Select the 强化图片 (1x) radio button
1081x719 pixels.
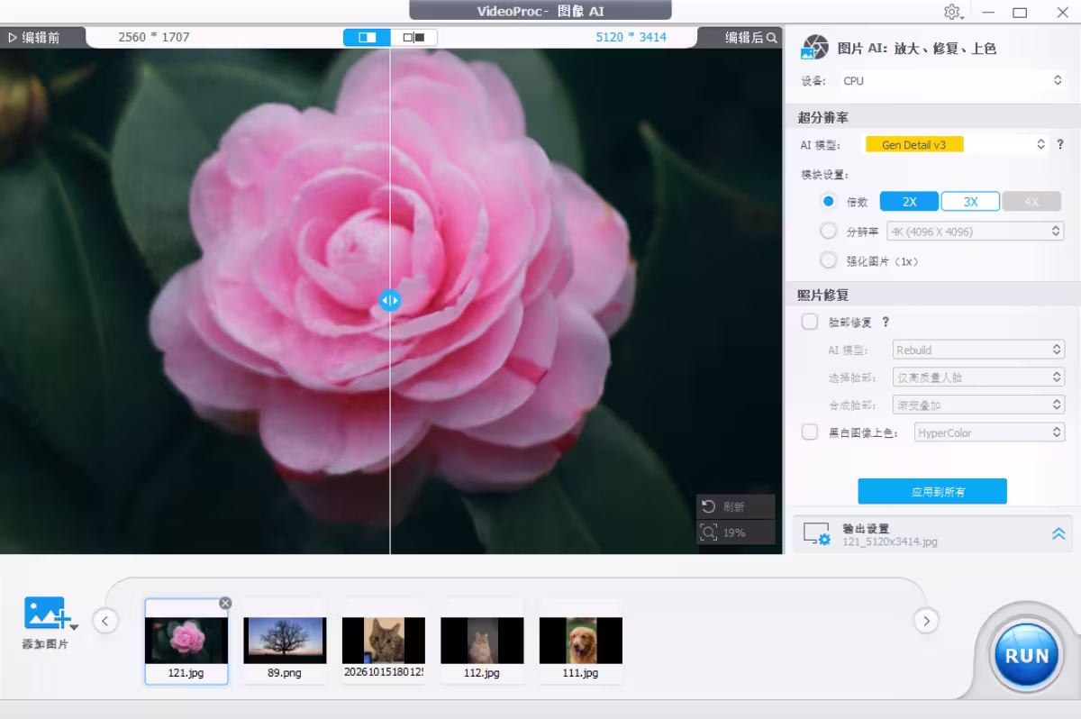(x=829, y=260)
